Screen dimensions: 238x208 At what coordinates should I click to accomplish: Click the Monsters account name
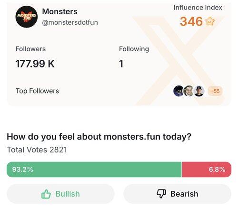click(60, 11)
